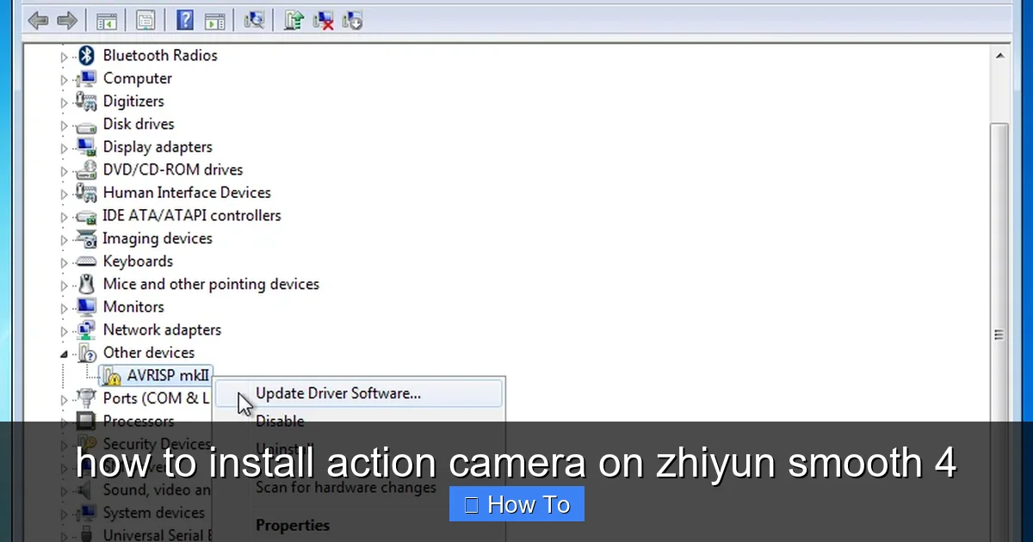
Task: Click the scrollbar up arrow
Action: tap(999, 56)
